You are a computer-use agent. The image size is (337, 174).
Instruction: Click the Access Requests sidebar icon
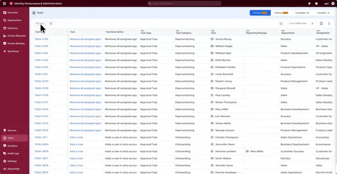coord(5,36)
